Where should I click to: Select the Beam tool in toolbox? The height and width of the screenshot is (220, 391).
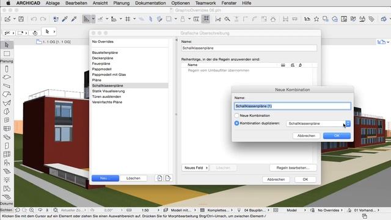pos(7,86)
